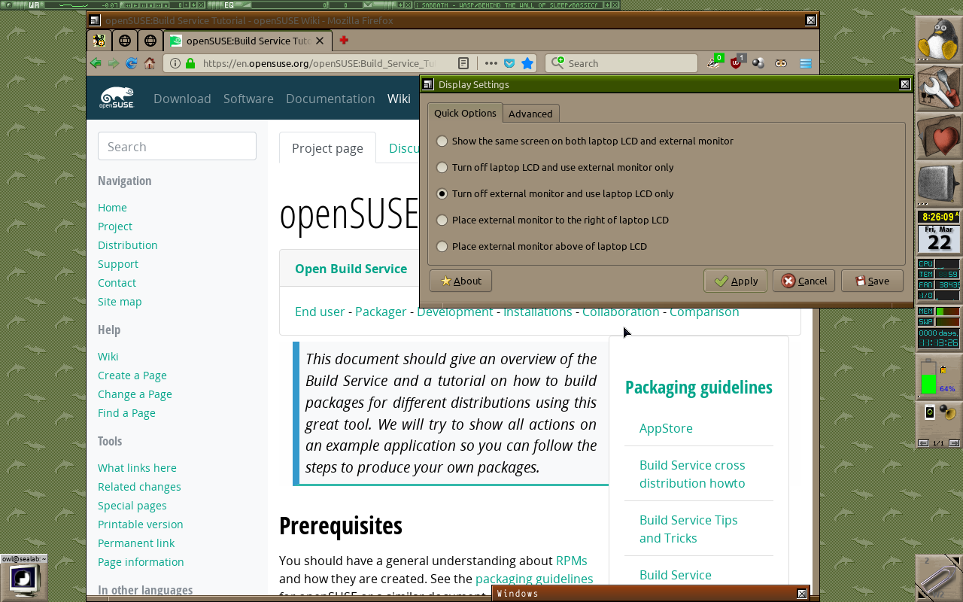Open the heart folder favorites dock icon
Screen dimensions: 963x602
point(938,135)
